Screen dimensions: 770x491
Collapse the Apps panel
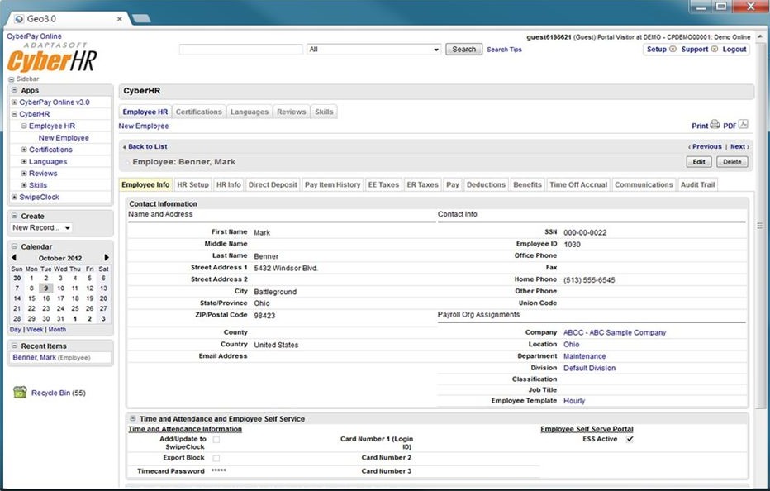coord(14,90)
